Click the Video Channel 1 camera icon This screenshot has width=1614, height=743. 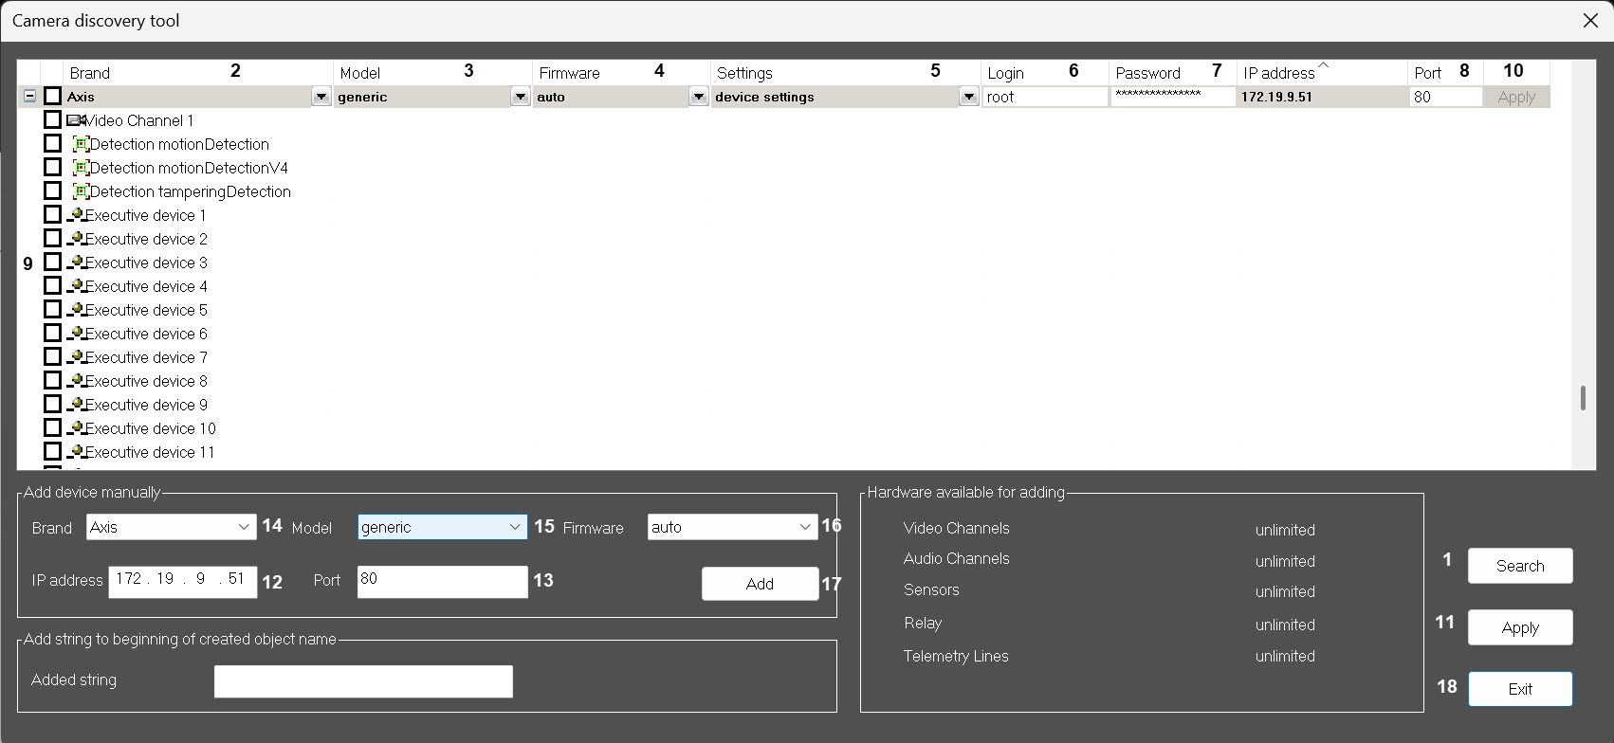click(x=76, y=120)
